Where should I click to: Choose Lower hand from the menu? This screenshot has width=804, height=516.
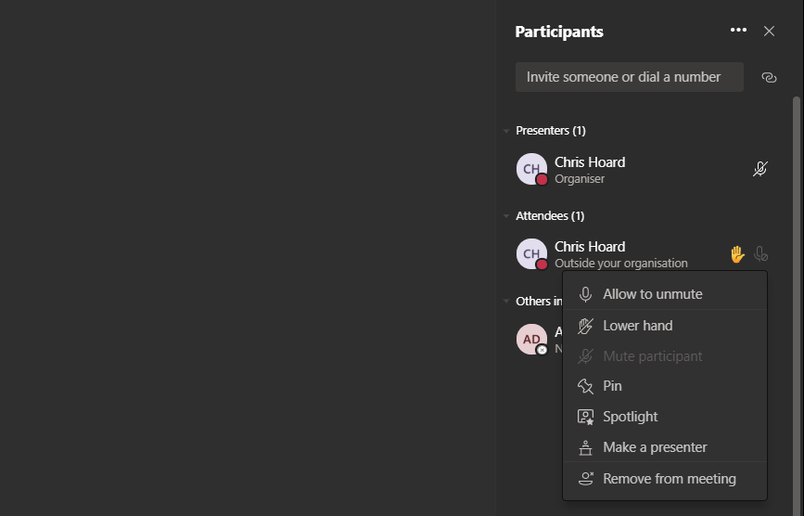point(637,326)
